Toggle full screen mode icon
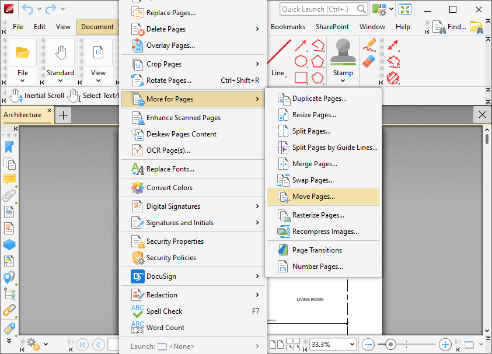Viewport: 492px width, 354px height. click(x=405, y=9)
